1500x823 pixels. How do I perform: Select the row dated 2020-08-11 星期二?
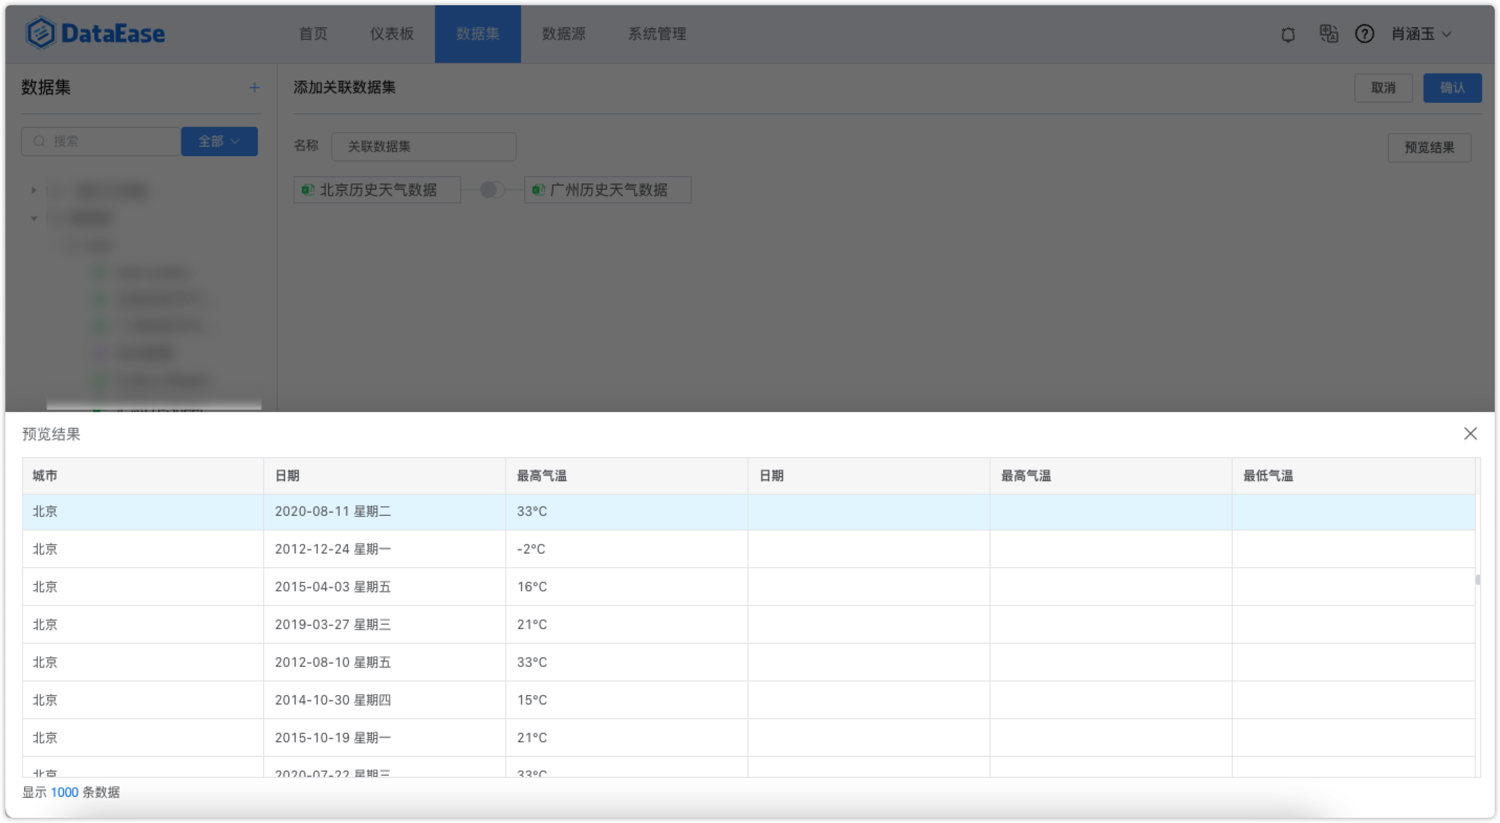pyautogui.click(x=748, y=512)
